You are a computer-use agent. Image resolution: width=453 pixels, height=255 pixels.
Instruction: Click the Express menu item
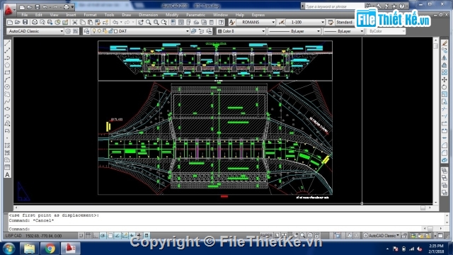point(258,15)
